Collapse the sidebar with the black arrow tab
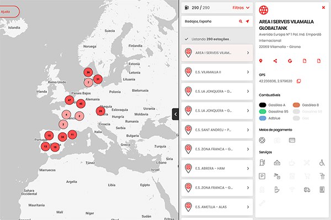This screenshot has width=331, height=220. point(175,114)
